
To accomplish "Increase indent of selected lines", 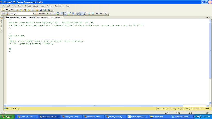I will [101, 14].
